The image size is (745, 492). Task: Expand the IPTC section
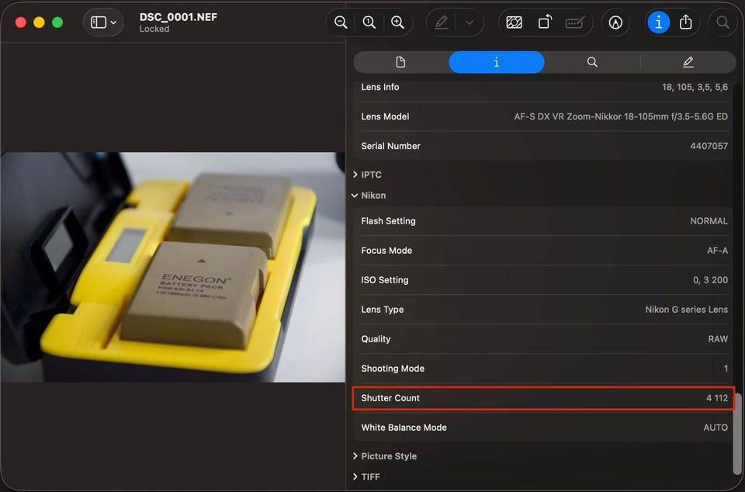[355, 175]
